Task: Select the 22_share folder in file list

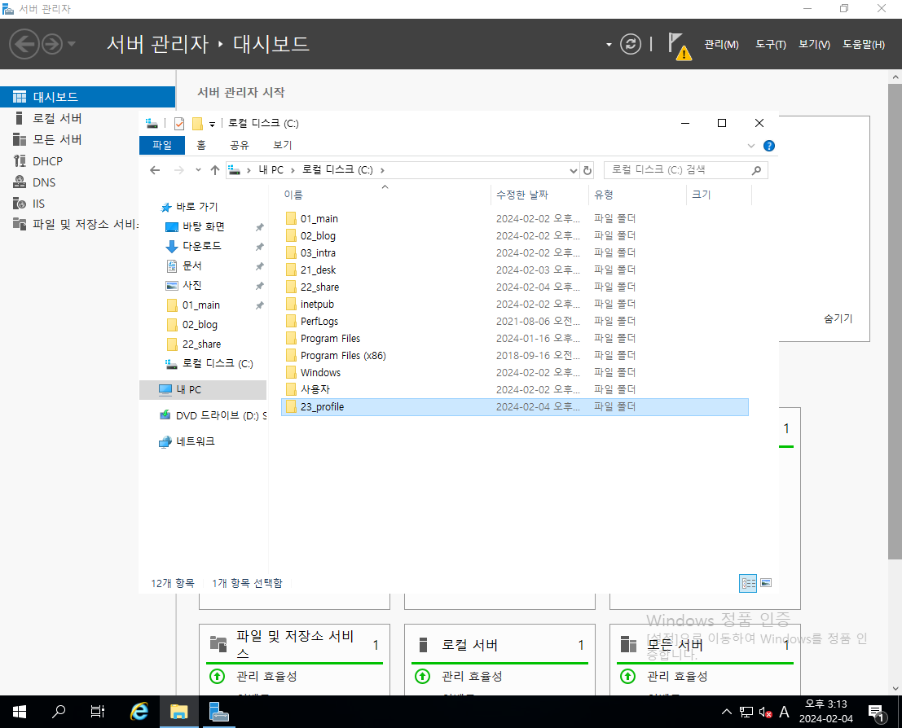Action: point(515,287)
